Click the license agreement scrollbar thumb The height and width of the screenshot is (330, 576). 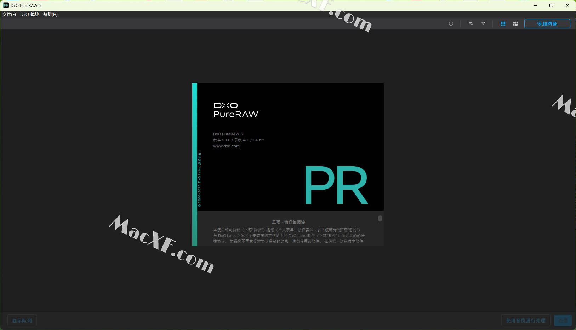pyautogui.click(x=380, y=218)
